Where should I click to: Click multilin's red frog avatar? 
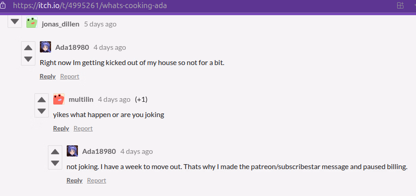pos(59,99)
